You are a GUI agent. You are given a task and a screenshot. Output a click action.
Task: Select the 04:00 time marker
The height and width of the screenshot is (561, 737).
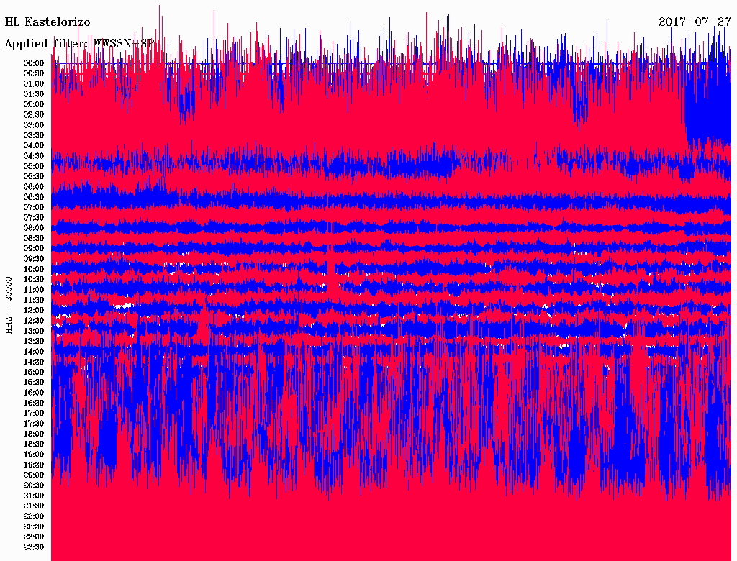point(34,145)
